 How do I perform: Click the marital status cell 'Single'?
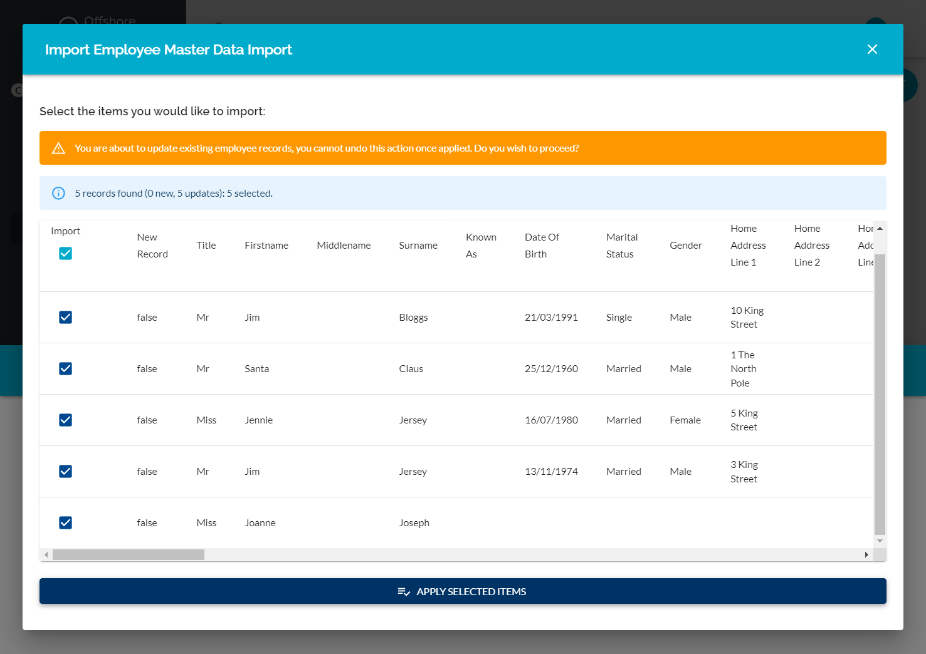tap(619, 318)
